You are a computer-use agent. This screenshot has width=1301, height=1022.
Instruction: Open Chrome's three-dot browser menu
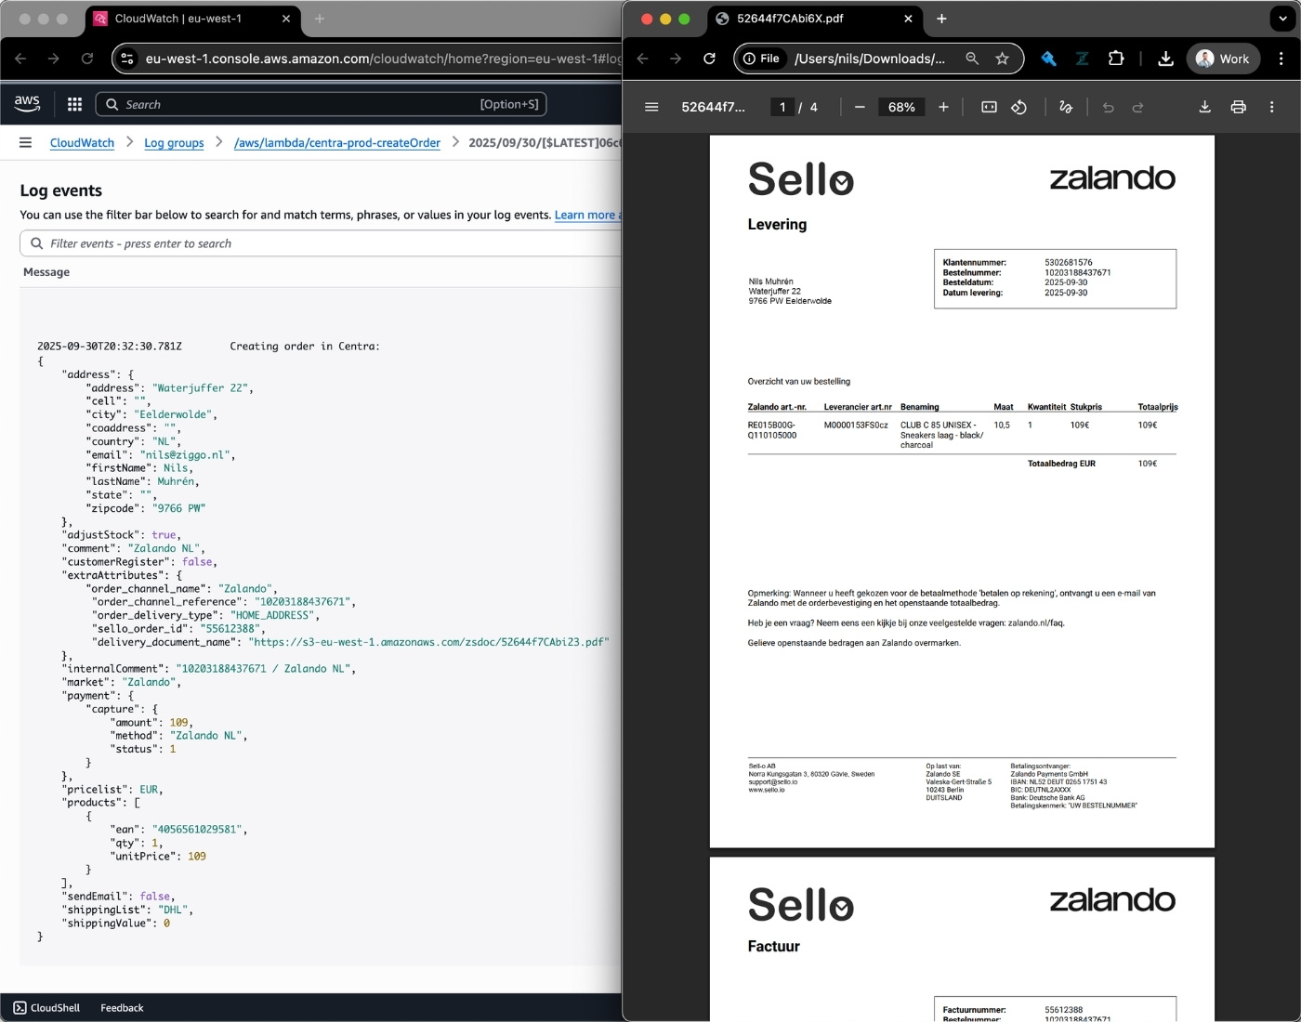pyautogui.click(x=1283, y=59)
